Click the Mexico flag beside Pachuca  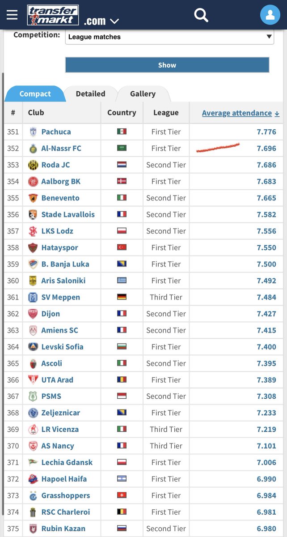click(x=122, y=132)
